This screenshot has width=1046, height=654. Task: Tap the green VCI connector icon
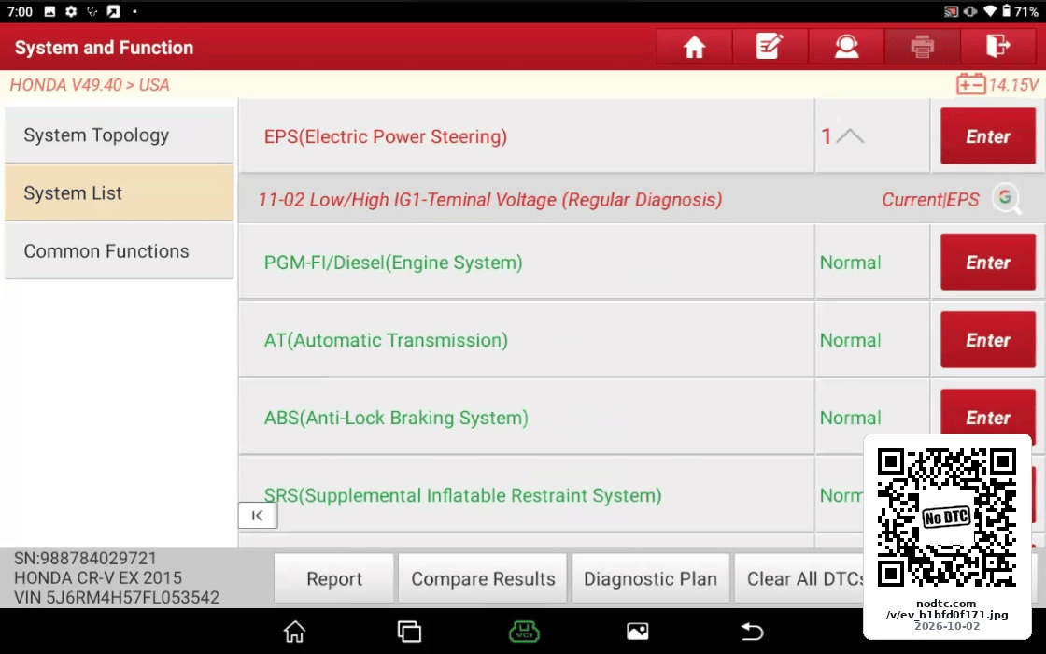click(x=524, y=632)
